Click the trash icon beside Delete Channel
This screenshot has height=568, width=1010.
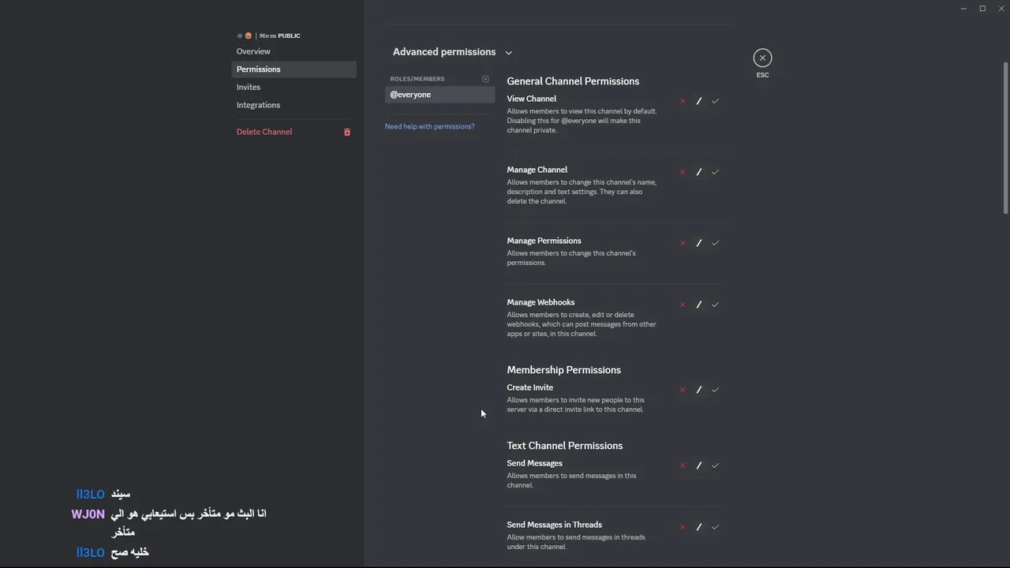pos(346,132)
